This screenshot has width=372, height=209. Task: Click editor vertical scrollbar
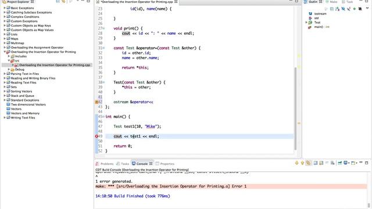(295, 109)
